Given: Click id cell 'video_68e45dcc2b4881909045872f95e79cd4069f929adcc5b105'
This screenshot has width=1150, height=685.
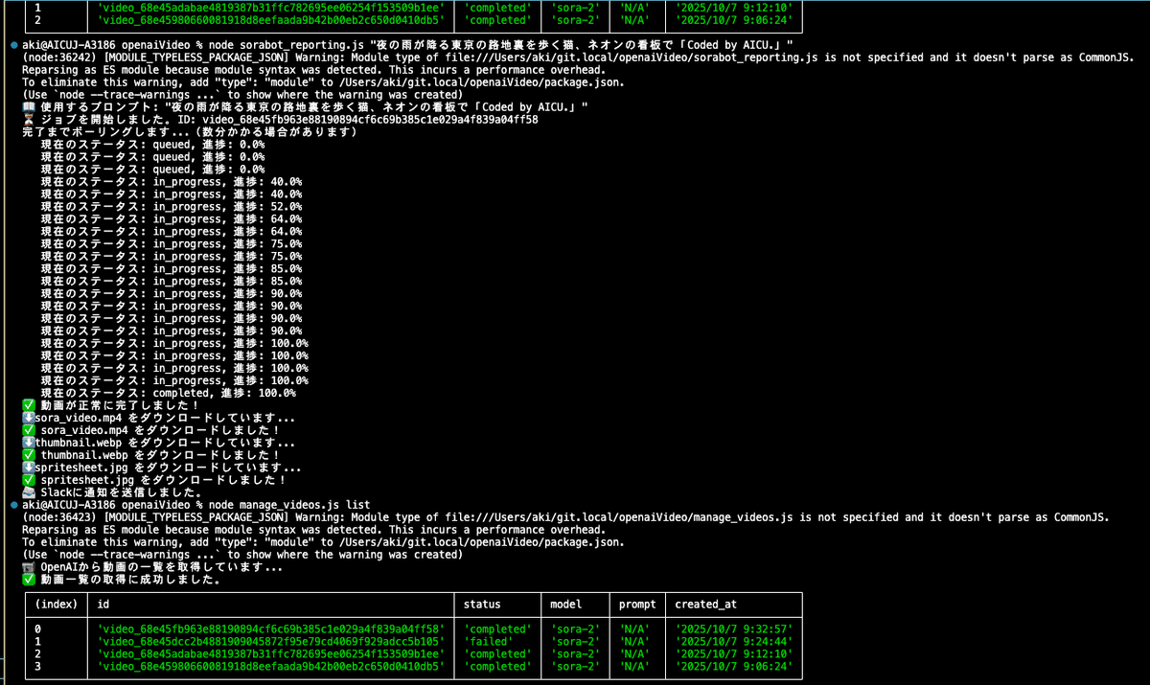Looking at the screenshot, I should click(x=271, y=641).
